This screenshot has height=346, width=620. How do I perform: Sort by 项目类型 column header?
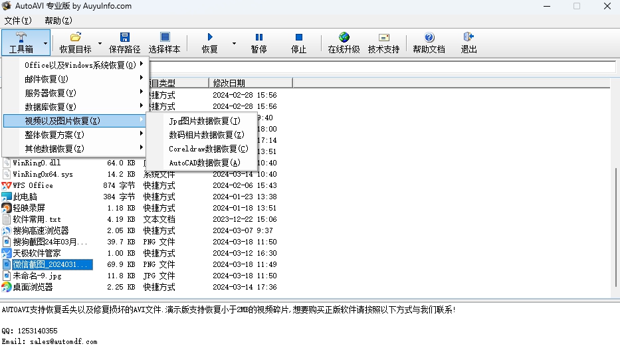[178, 83]
